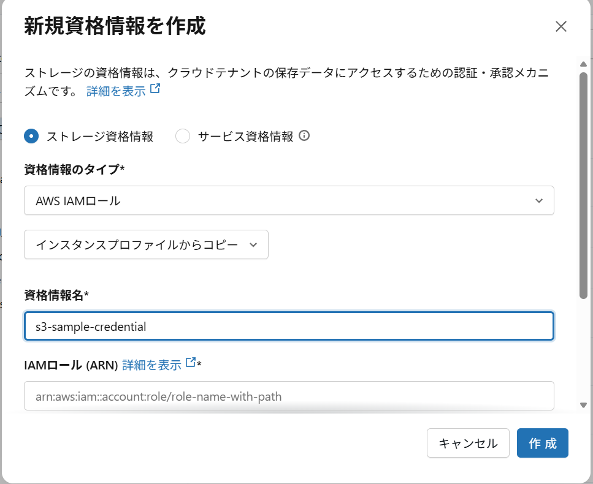
Task: Focus the 資格情報名 field containing s3-sample-credential
Action: [x=289, y=326]
